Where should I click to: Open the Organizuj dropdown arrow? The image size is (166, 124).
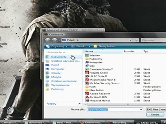(x=66, y=46)
